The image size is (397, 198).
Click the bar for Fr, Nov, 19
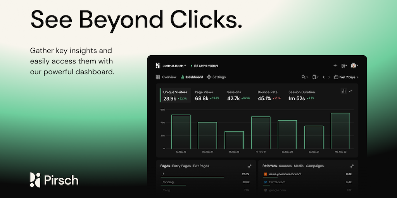coord(261,133)
